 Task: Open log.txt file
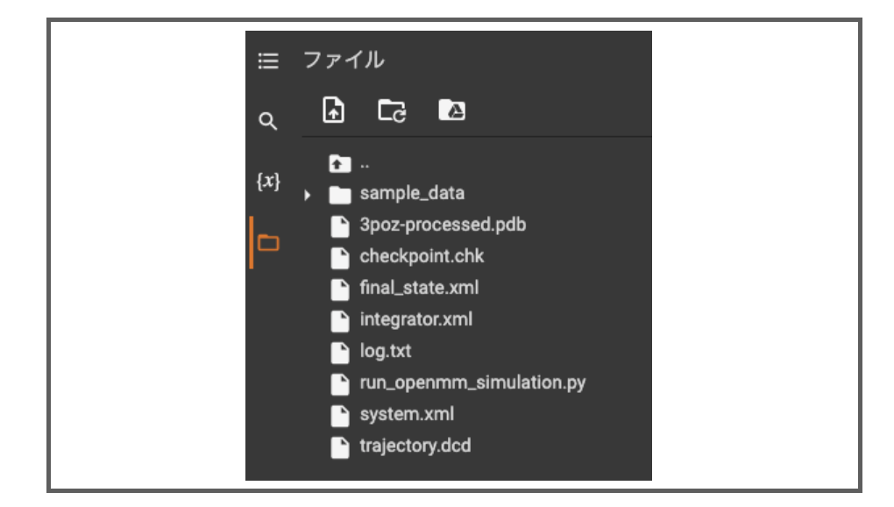click(385, 352)
